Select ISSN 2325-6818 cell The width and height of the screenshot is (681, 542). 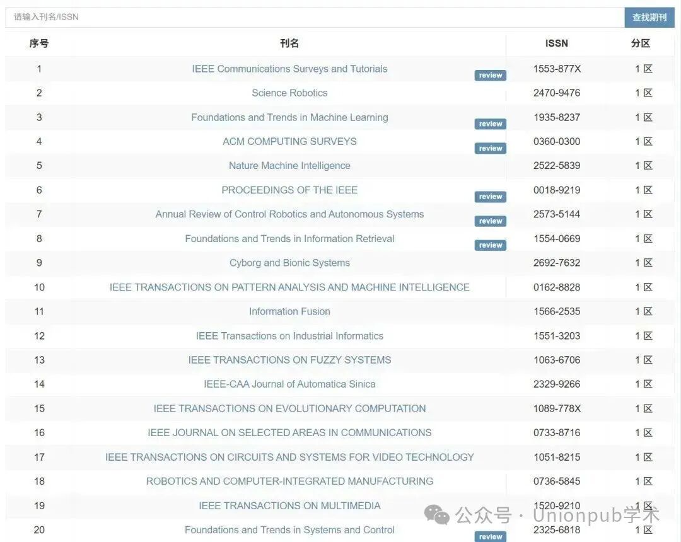tap(557, 530)
